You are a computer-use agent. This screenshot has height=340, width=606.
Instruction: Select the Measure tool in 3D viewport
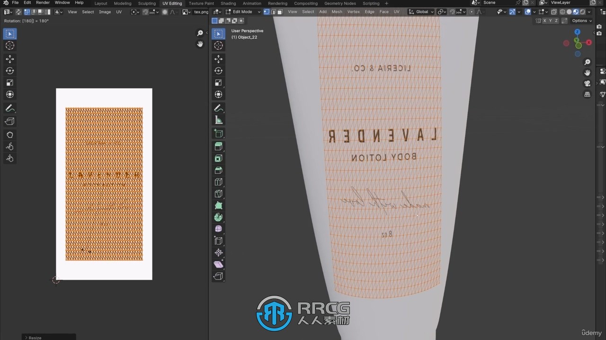point(218,120)
